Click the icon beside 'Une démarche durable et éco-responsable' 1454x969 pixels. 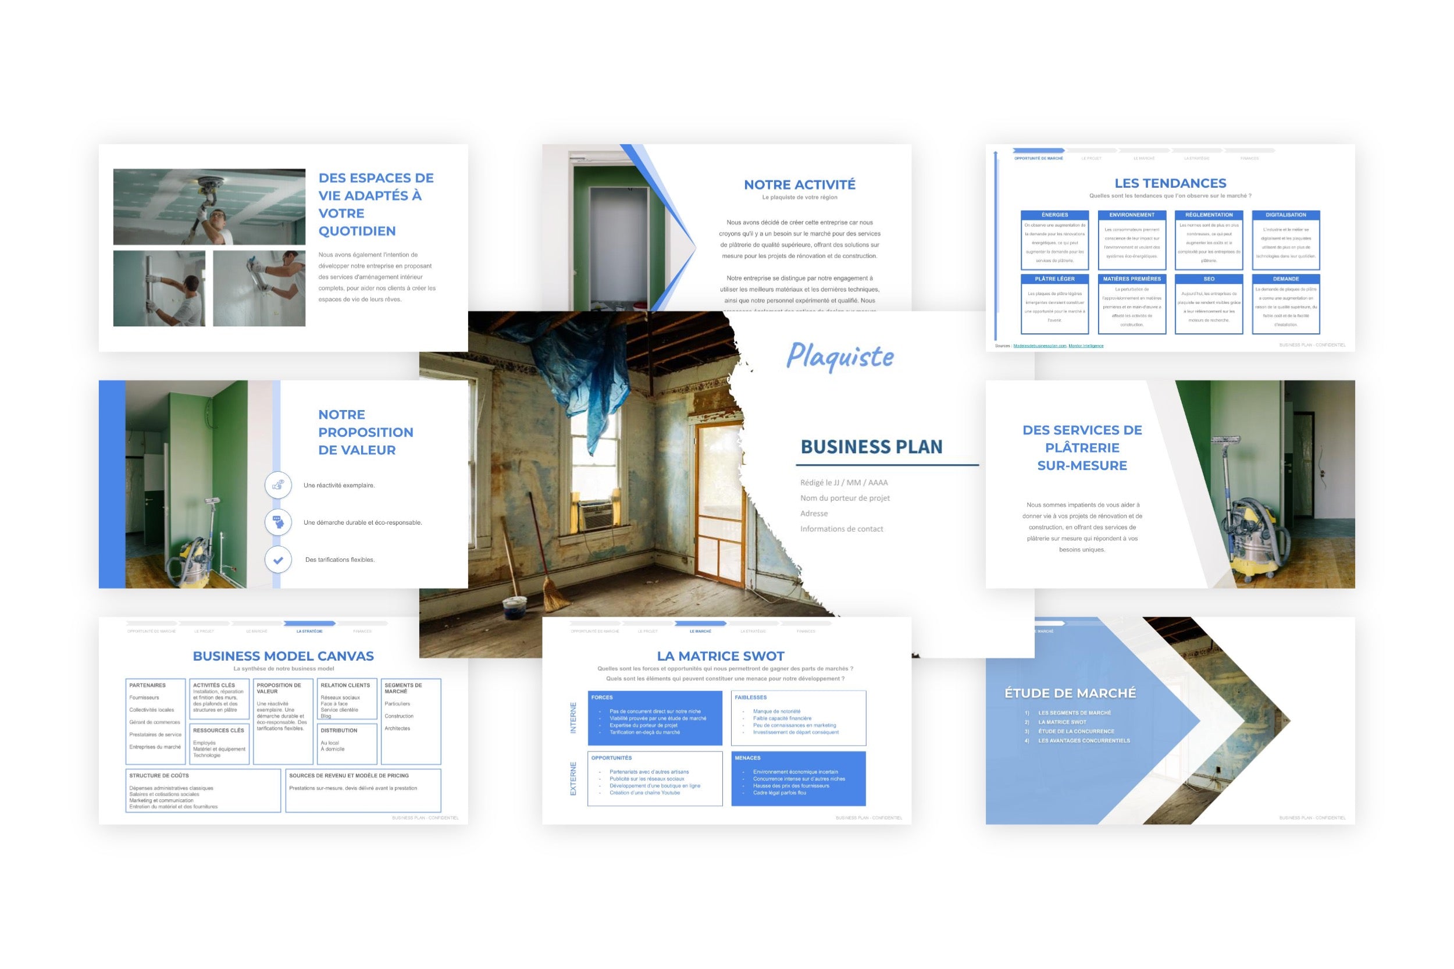(x=278, y=522)
